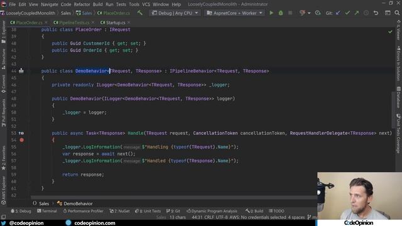Open the File menu

coord(13,4)
